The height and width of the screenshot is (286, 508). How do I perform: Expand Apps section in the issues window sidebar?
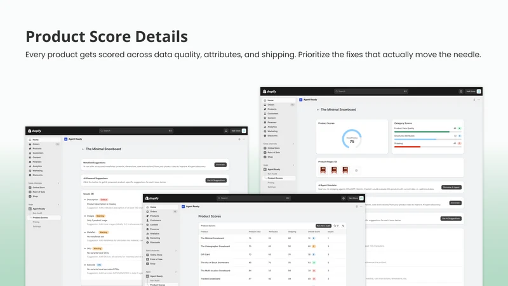(58, 205)
